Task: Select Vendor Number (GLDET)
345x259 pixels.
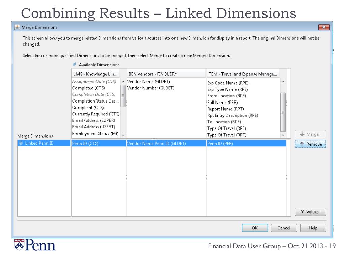Action: coord(151,88)
